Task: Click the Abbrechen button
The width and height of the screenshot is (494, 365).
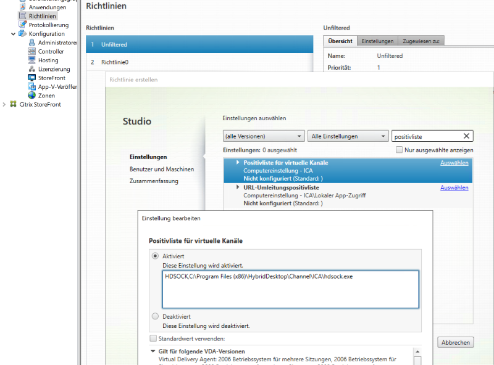Action: coord(455,342)
